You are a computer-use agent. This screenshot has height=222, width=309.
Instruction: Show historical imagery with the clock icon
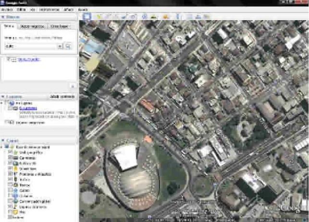point(145,17)
